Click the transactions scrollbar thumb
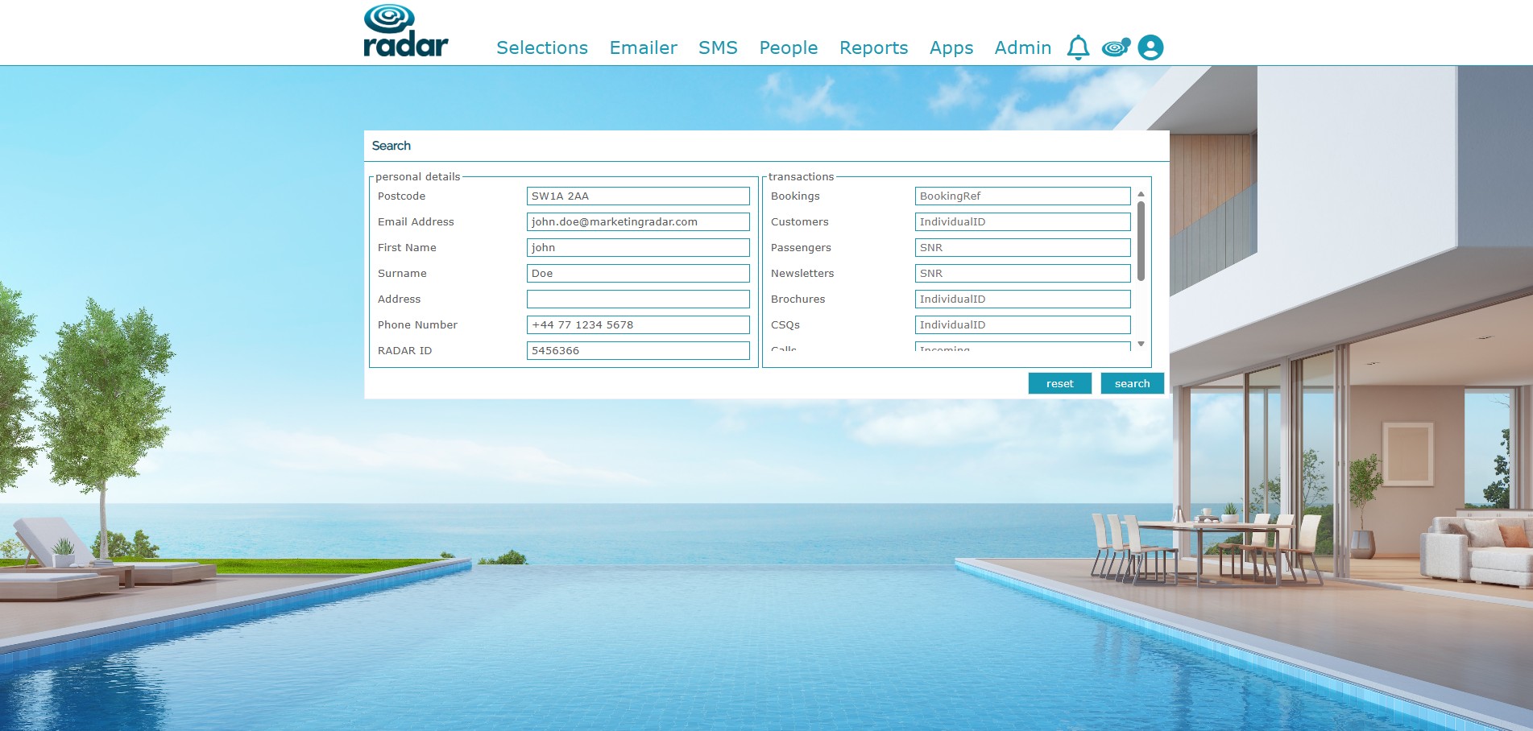Screen dimensions: 1533x731 [1141, 241]
